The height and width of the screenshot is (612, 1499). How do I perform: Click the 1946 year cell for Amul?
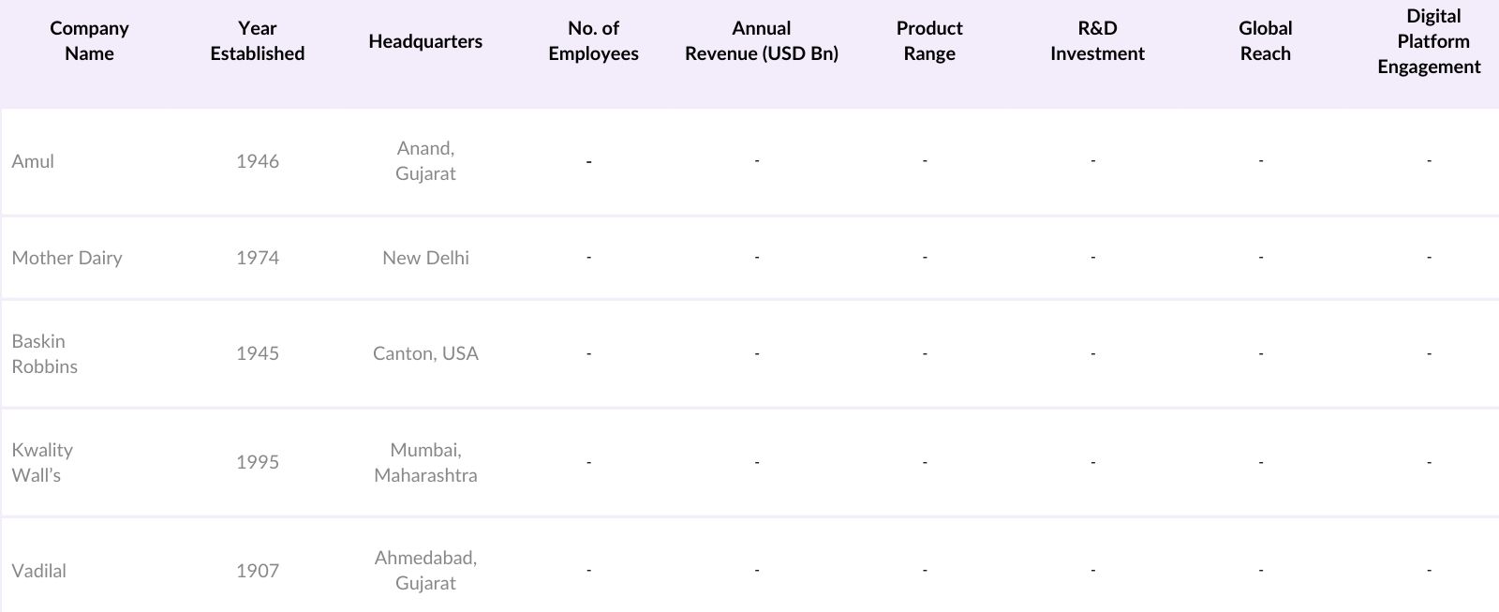(258, 161)
